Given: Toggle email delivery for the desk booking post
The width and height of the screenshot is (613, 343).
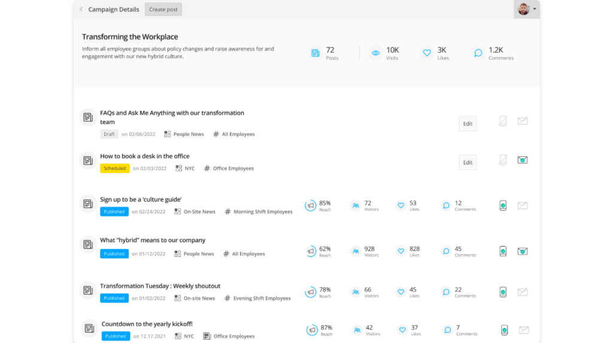Looking at the screenshot, I should coord(522,160).
